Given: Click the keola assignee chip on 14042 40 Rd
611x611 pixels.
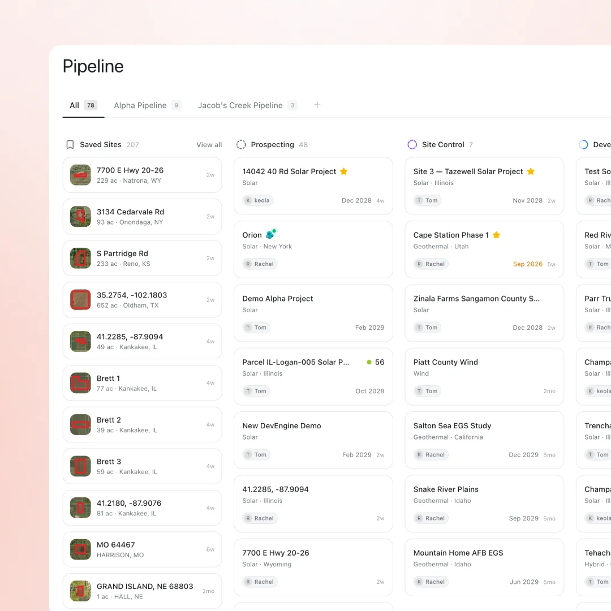Looking at the screenshot, I should (x=258, y=200).
